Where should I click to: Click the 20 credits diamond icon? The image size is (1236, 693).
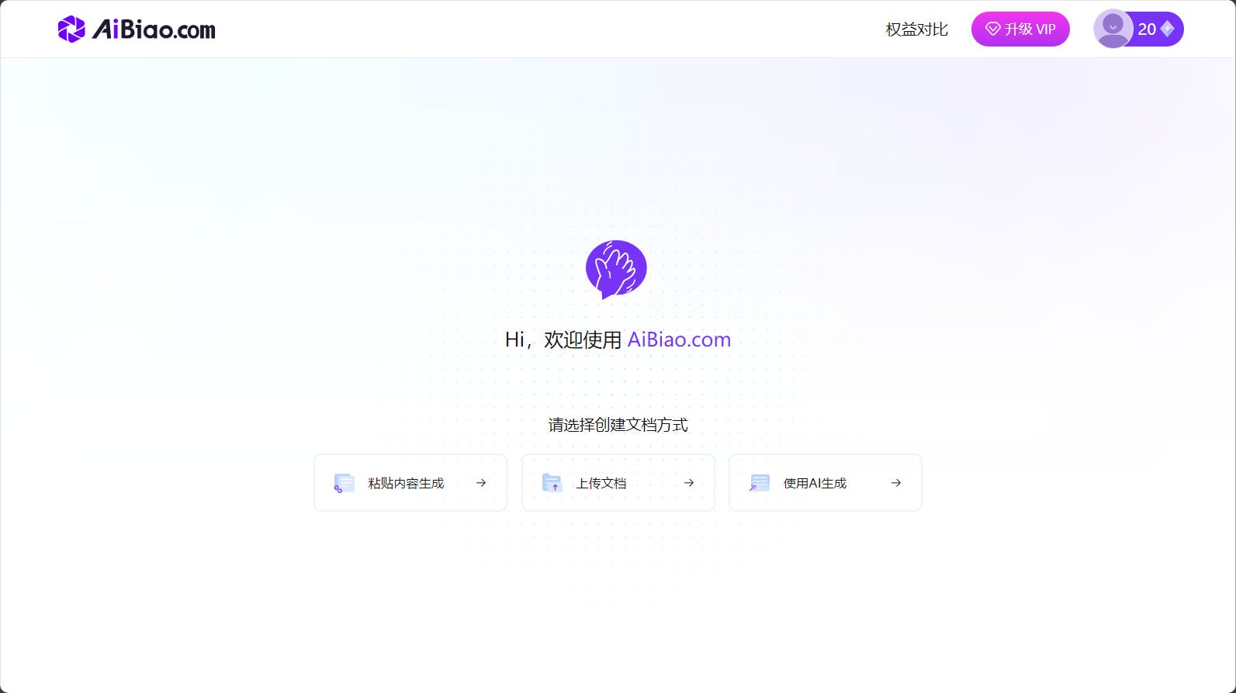pyautogui.click(x=1167, y=29)
